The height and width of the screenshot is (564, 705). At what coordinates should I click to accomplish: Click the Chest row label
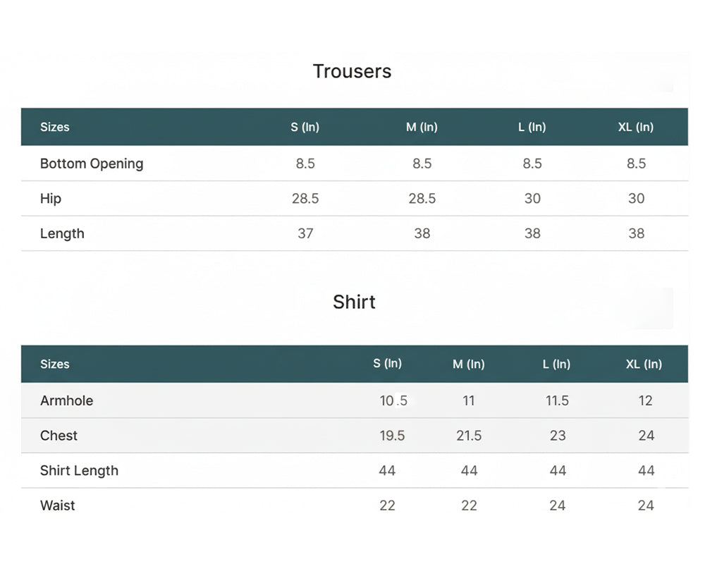pyautogui.click(x=59, y=436)
